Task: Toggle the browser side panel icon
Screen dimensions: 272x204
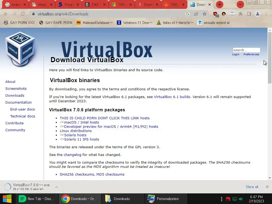Action: [x=249, y=14]
